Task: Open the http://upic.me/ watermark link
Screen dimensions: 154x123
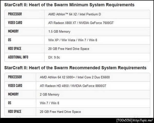Action: (x=144, y=120)
